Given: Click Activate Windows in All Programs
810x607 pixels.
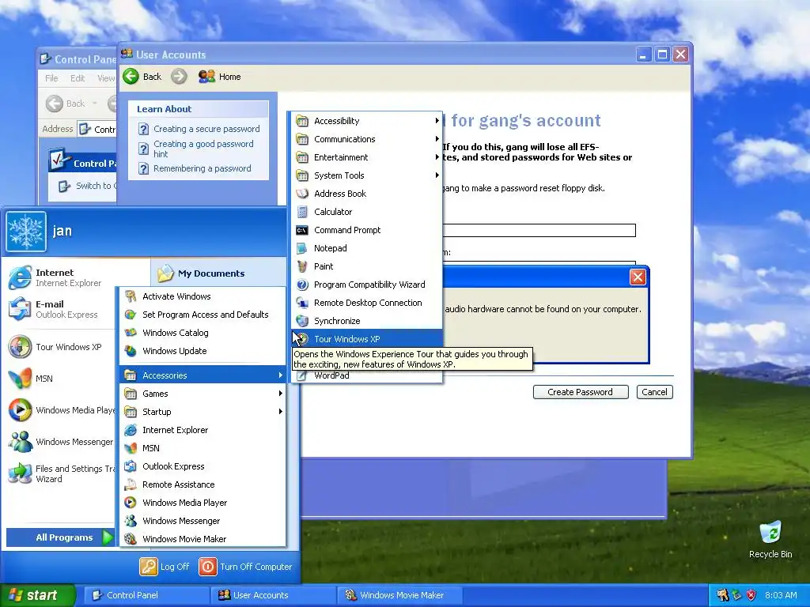Looking at the screenshot, I should coord(203,296).
